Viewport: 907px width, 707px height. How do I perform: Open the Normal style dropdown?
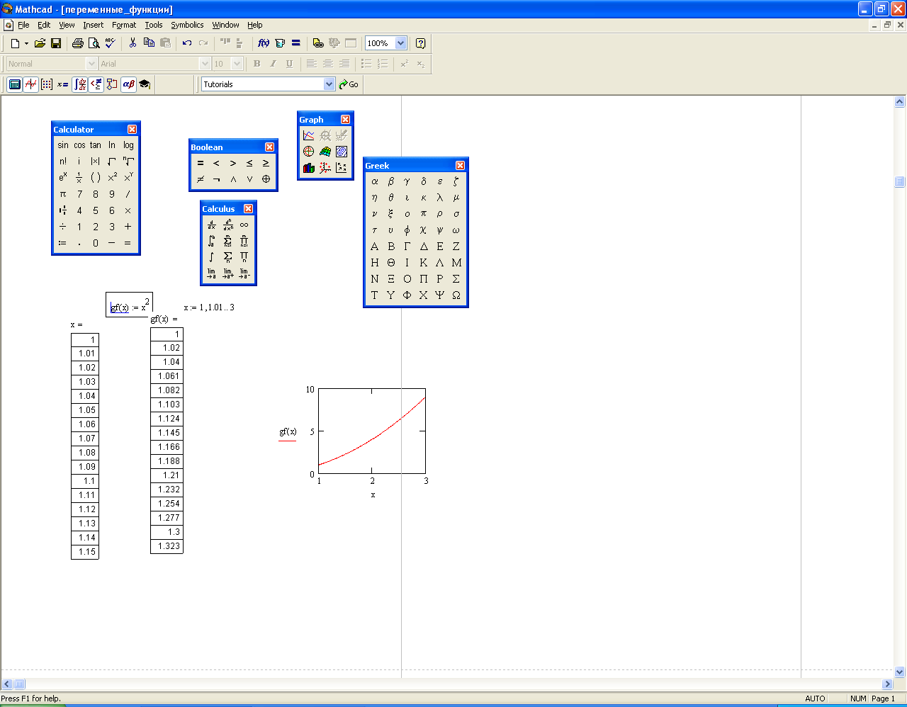pos(91,64)
